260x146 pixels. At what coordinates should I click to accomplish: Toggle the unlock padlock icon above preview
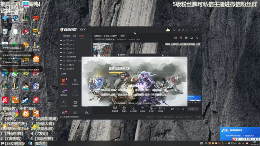point(181,38)
